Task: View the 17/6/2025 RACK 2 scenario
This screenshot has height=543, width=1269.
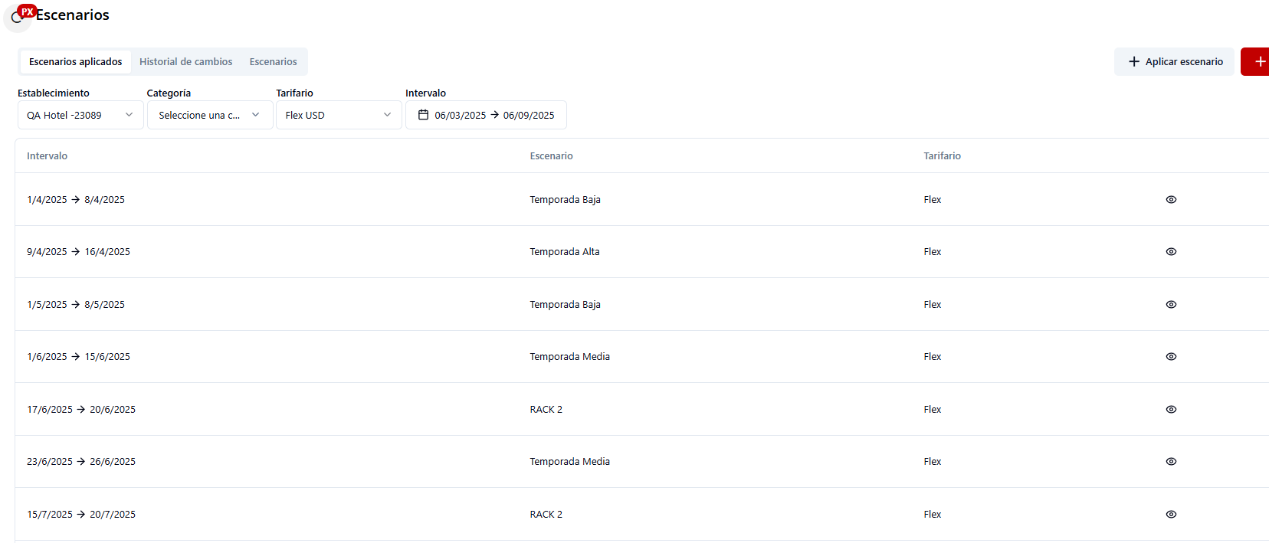Action: point(1170,409)
